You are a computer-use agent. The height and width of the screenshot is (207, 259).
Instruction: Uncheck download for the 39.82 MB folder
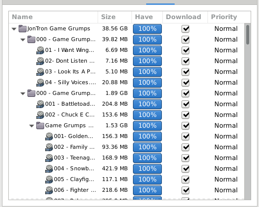(x=185, y=40)
